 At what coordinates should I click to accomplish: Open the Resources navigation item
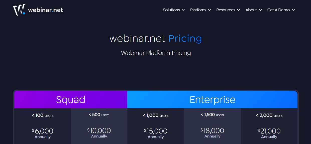(x=226, y=10)
